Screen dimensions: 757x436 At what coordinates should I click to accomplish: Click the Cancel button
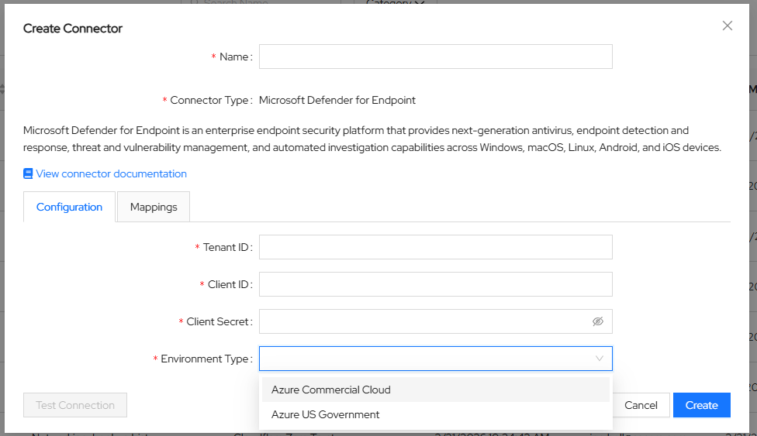pos(641,405)
